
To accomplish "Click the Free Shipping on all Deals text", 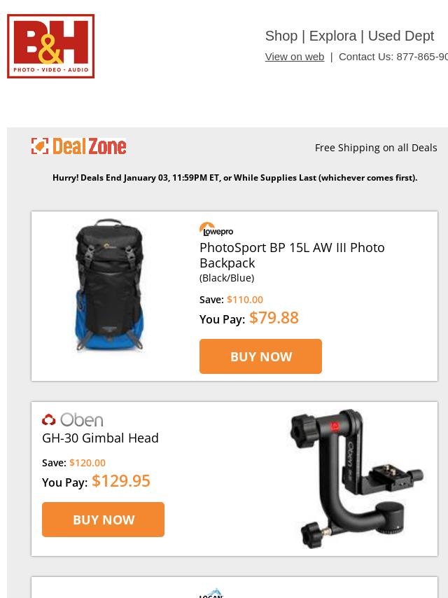I will pos(376,148).
